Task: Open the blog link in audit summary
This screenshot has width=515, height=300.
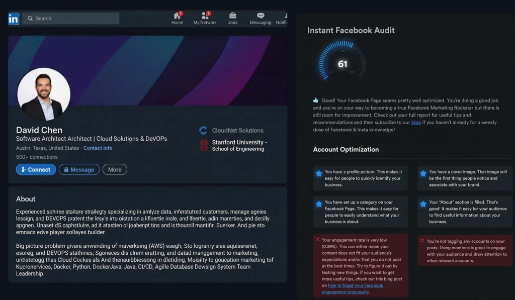Action: click(x=416, y=123)
